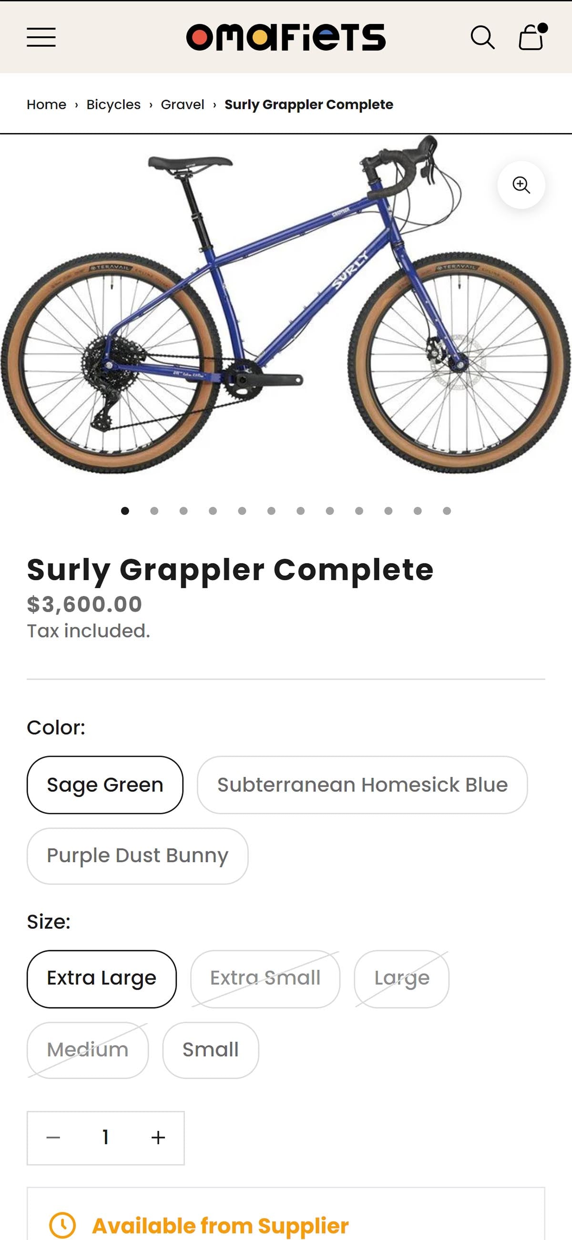Jump to second image carousel dot
Image resolution: width=572 pixels, height=1240 pixels.
[x=154, y=511]
